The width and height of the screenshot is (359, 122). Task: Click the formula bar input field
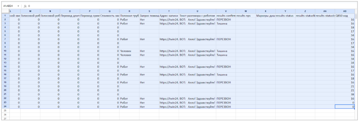point(166,6)
